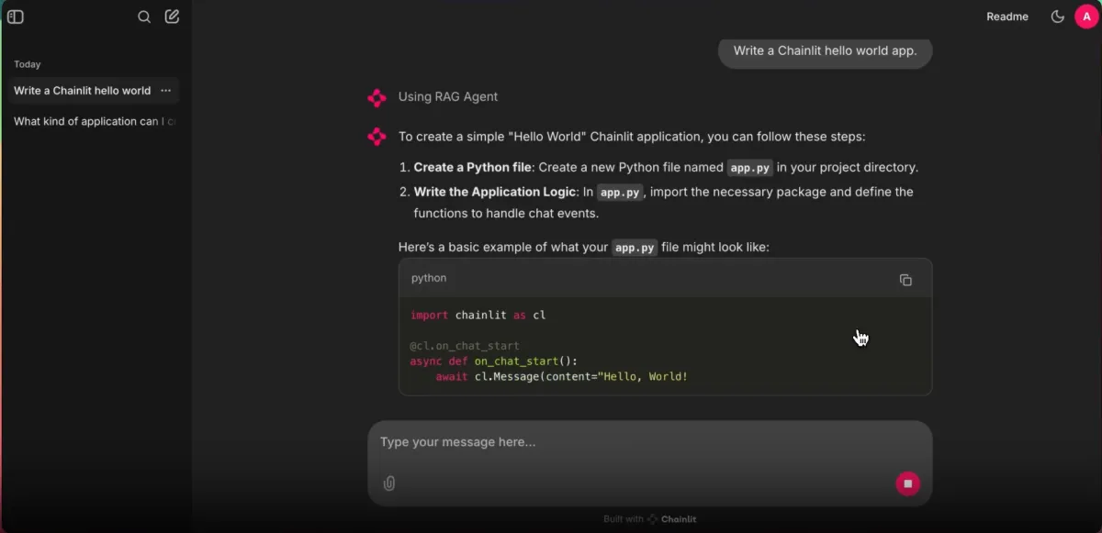Click the message input field

click(649, 442)
